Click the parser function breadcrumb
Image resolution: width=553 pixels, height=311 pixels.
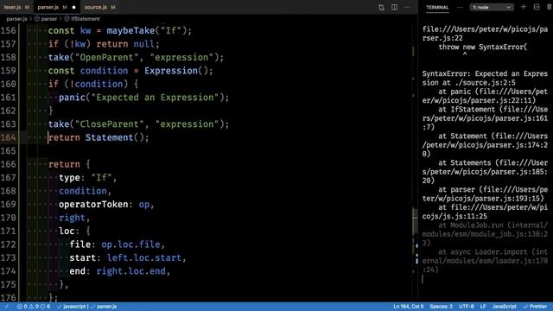point(46,19)
